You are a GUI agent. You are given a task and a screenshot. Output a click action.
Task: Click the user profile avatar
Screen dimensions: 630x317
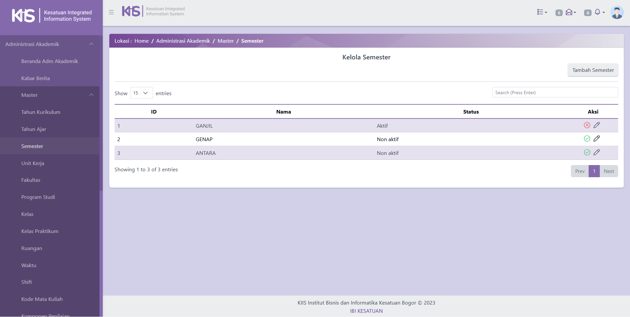point(617,13)
